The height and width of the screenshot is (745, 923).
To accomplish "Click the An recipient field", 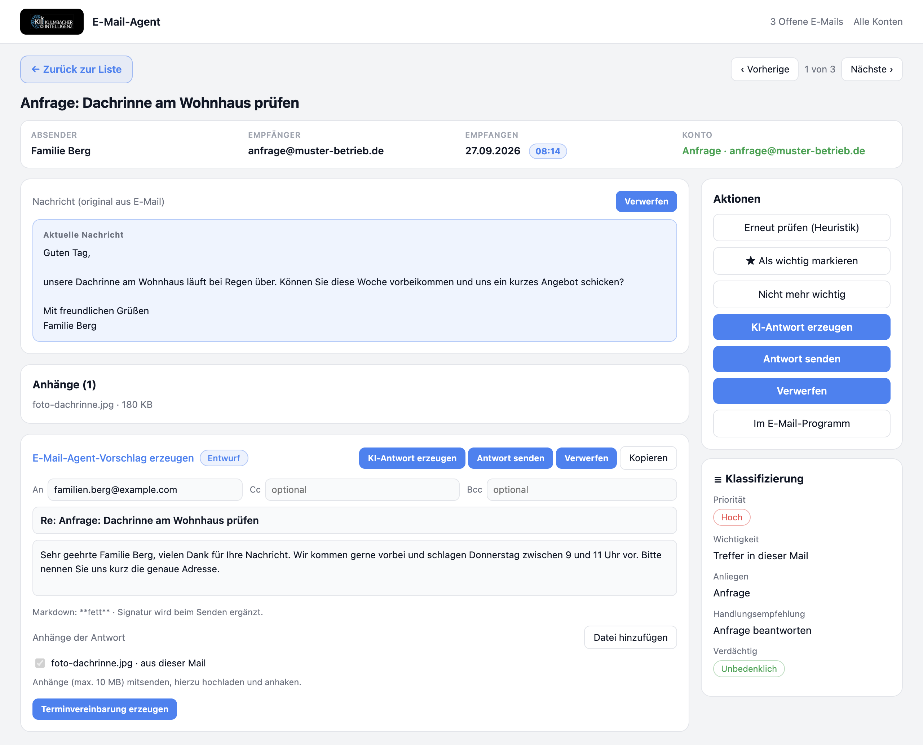I will pyautogui.click(x=145, y=490).
